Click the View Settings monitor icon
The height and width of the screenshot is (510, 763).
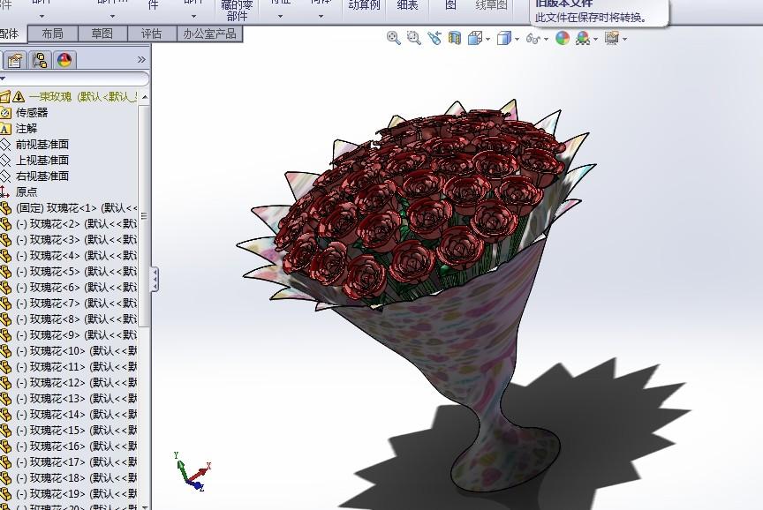(x=612, y=38)
